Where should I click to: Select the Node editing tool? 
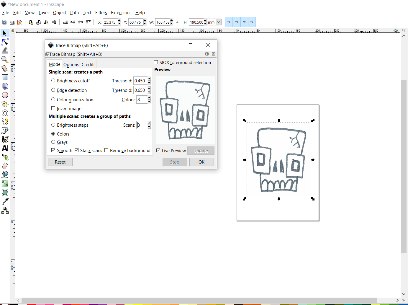point(5,42)
